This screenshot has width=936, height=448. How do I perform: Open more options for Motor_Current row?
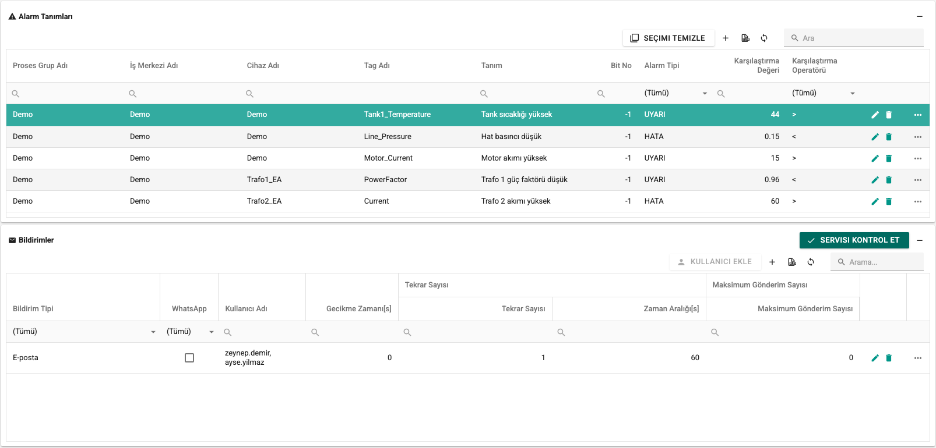coord(918,158)
